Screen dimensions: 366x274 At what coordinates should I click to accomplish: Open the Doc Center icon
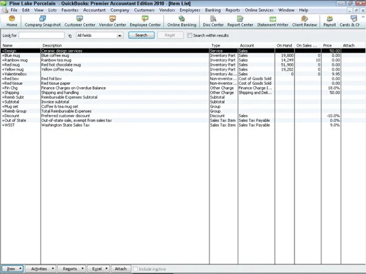coord(213,21)
